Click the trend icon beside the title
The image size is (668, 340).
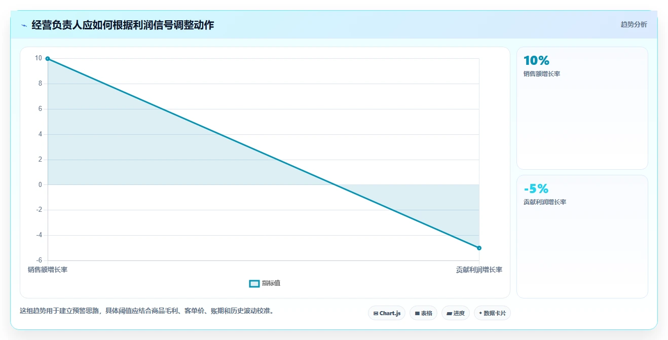[x=24, y=25]
